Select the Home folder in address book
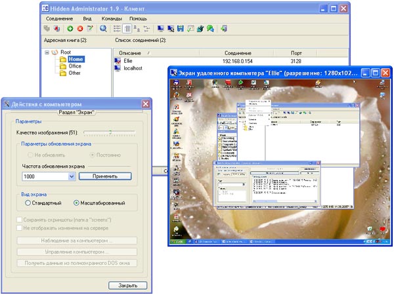The image size is (394, 295). point(76,59)
